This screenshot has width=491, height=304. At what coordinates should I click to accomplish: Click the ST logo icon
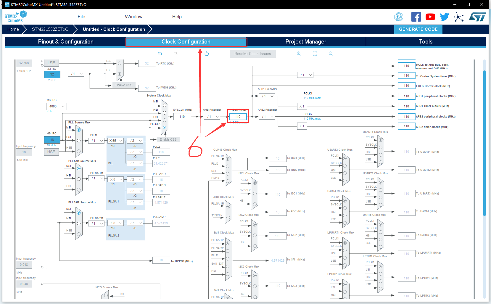tap(477, 17)
